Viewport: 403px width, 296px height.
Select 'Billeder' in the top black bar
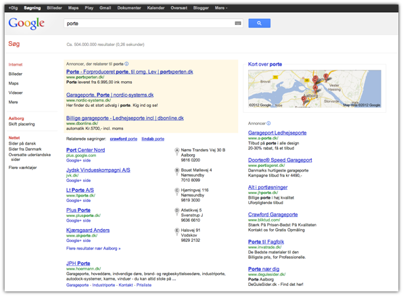coord(55,8)
